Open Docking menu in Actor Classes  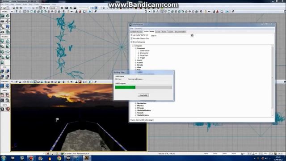pos(138,29)
